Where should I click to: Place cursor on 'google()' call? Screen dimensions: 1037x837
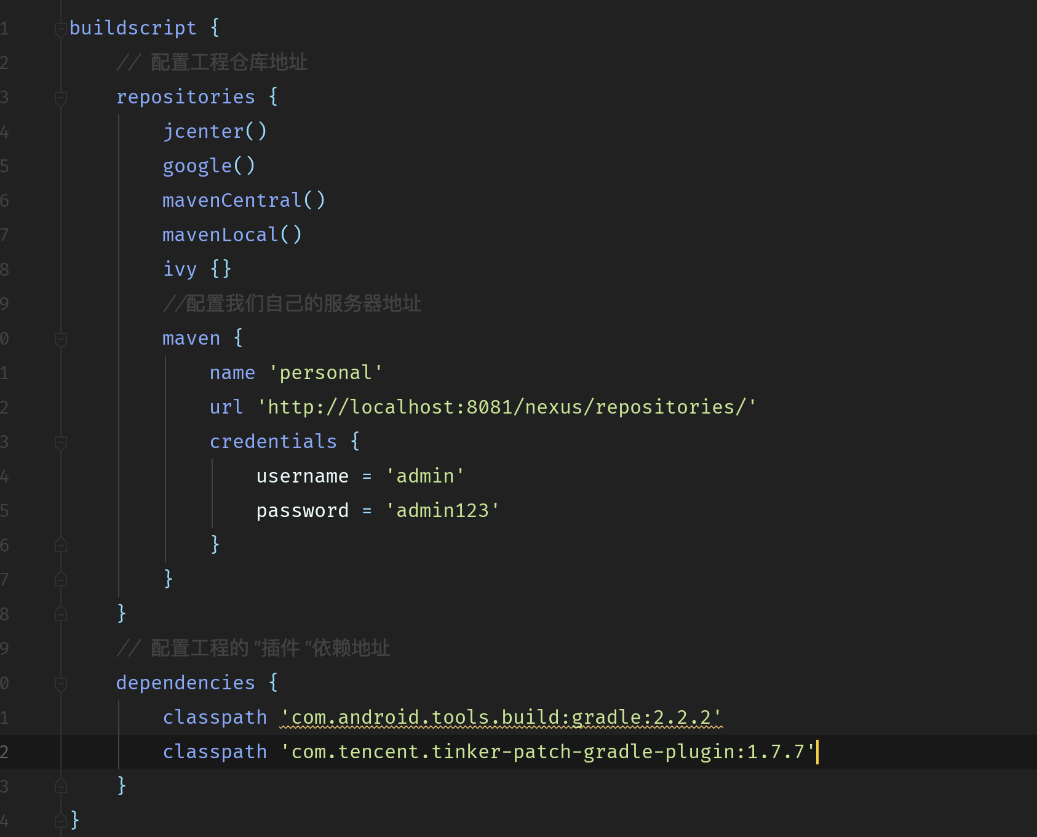pos(209,166)
